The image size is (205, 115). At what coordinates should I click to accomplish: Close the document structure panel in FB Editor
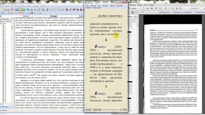pyautogui.click(x=12, y=19)
